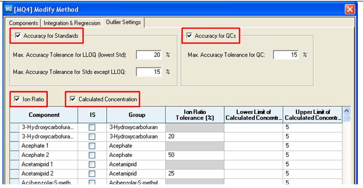The height and width of the screenshot is (188, 363).
Task: Click the MQ application icon in title bar
Action: coord(9,9)
